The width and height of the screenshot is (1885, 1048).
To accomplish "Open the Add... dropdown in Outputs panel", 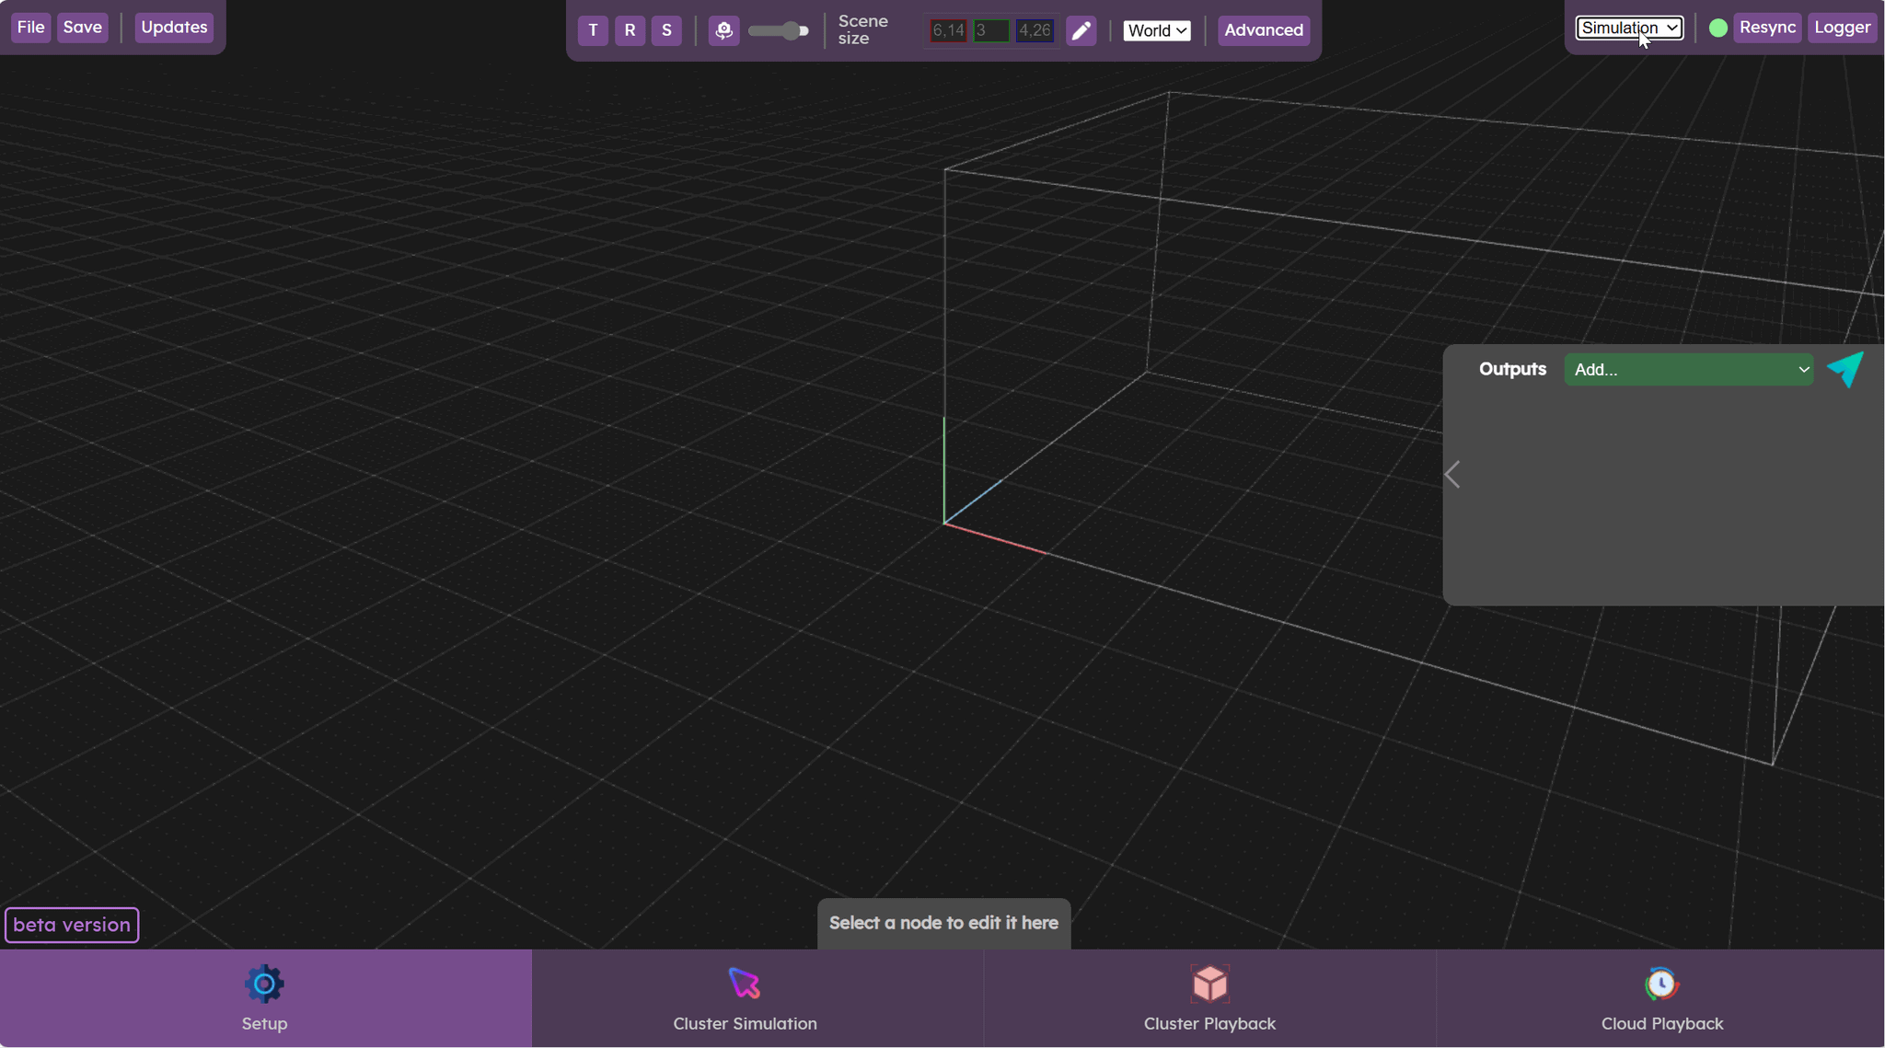I will coord(1689,369).
